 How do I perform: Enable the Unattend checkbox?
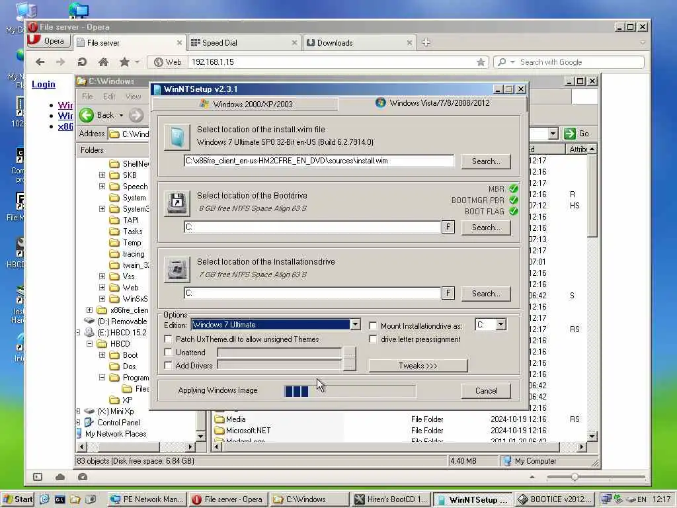[x=169, y=353]
